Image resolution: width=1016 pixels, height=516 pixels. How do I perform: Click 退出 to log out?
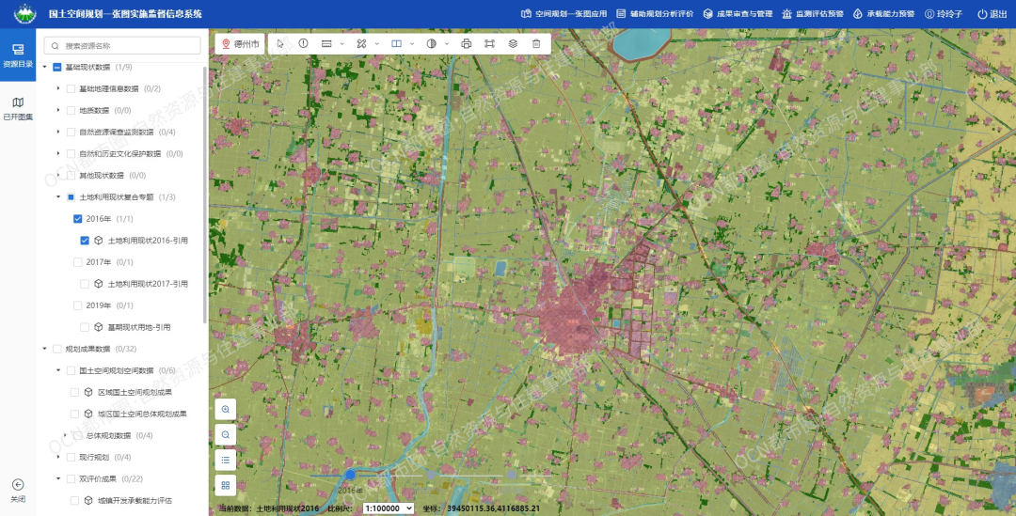click(x=992, y=13)
